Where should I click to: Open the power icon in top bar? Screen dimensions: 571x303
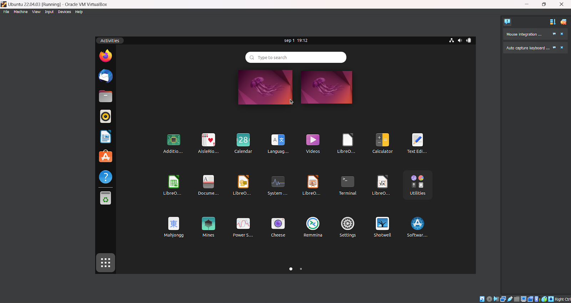pyautogui.click(x=469, y=41)
